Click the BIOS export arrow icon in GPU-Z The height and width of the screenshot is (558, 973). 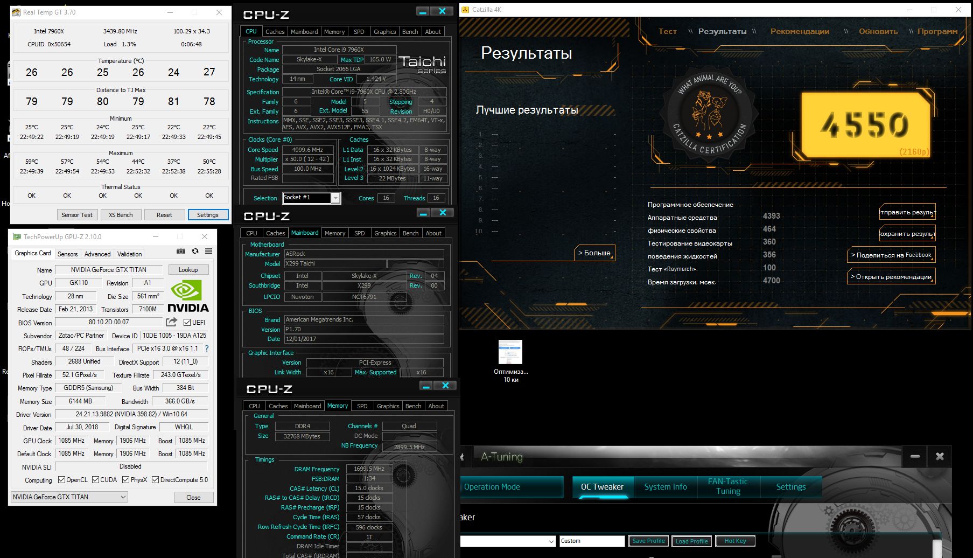click(171, 322)
